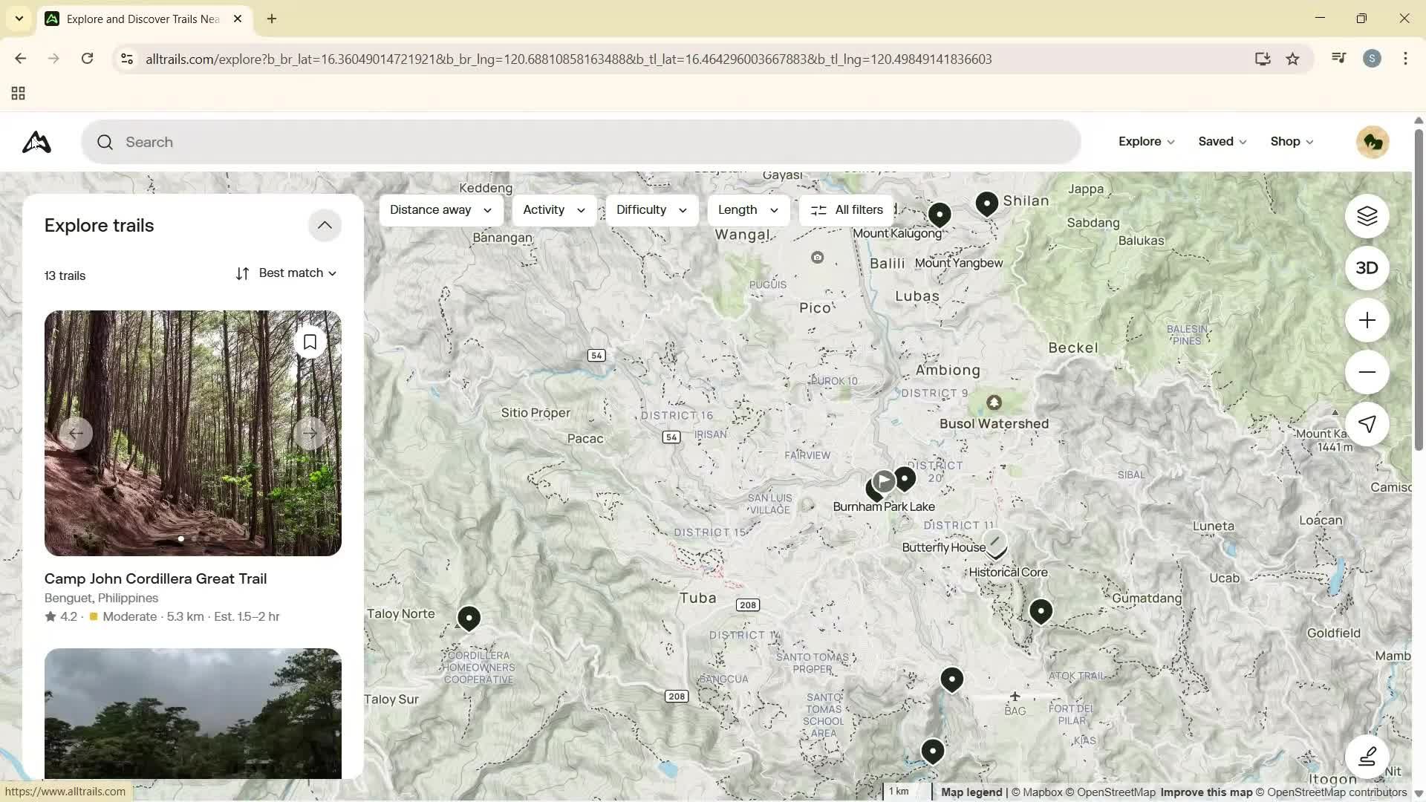The image size is (1426, 802).
Task: Install AllTrails from the address bar icon
Action: coord(1263,59)
